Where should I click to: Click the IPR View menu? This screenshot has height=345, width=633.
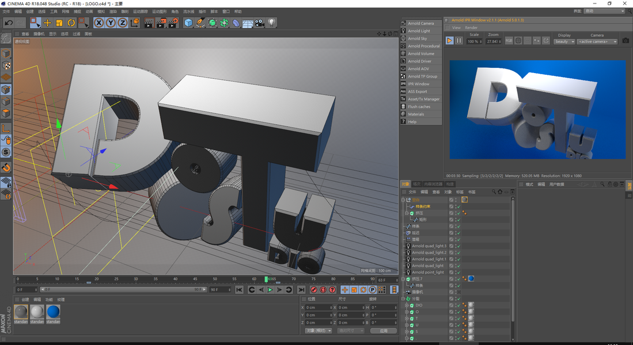coord(456,28)
